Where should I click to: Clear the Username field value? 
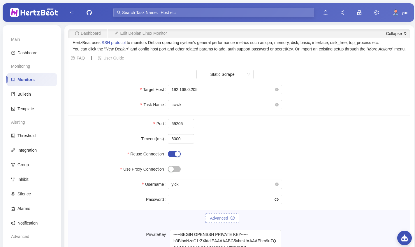(x=277, y=184)
